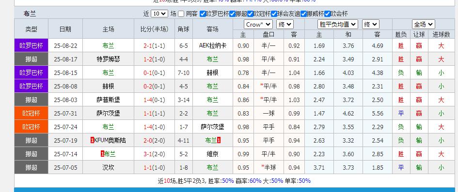
Task: Click the 挪超 tag for 25-08-17
Action: coord(31,59)
